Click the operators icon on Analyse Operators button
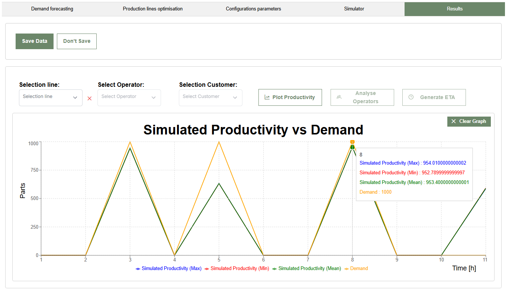This screenshot has width=515, height=295. 339,96
